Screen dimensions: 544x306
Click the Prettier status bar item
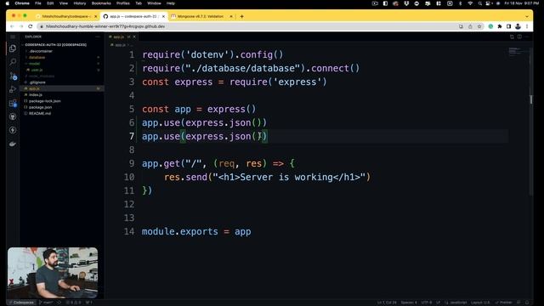pyautogui.click(x=504, y=303)
